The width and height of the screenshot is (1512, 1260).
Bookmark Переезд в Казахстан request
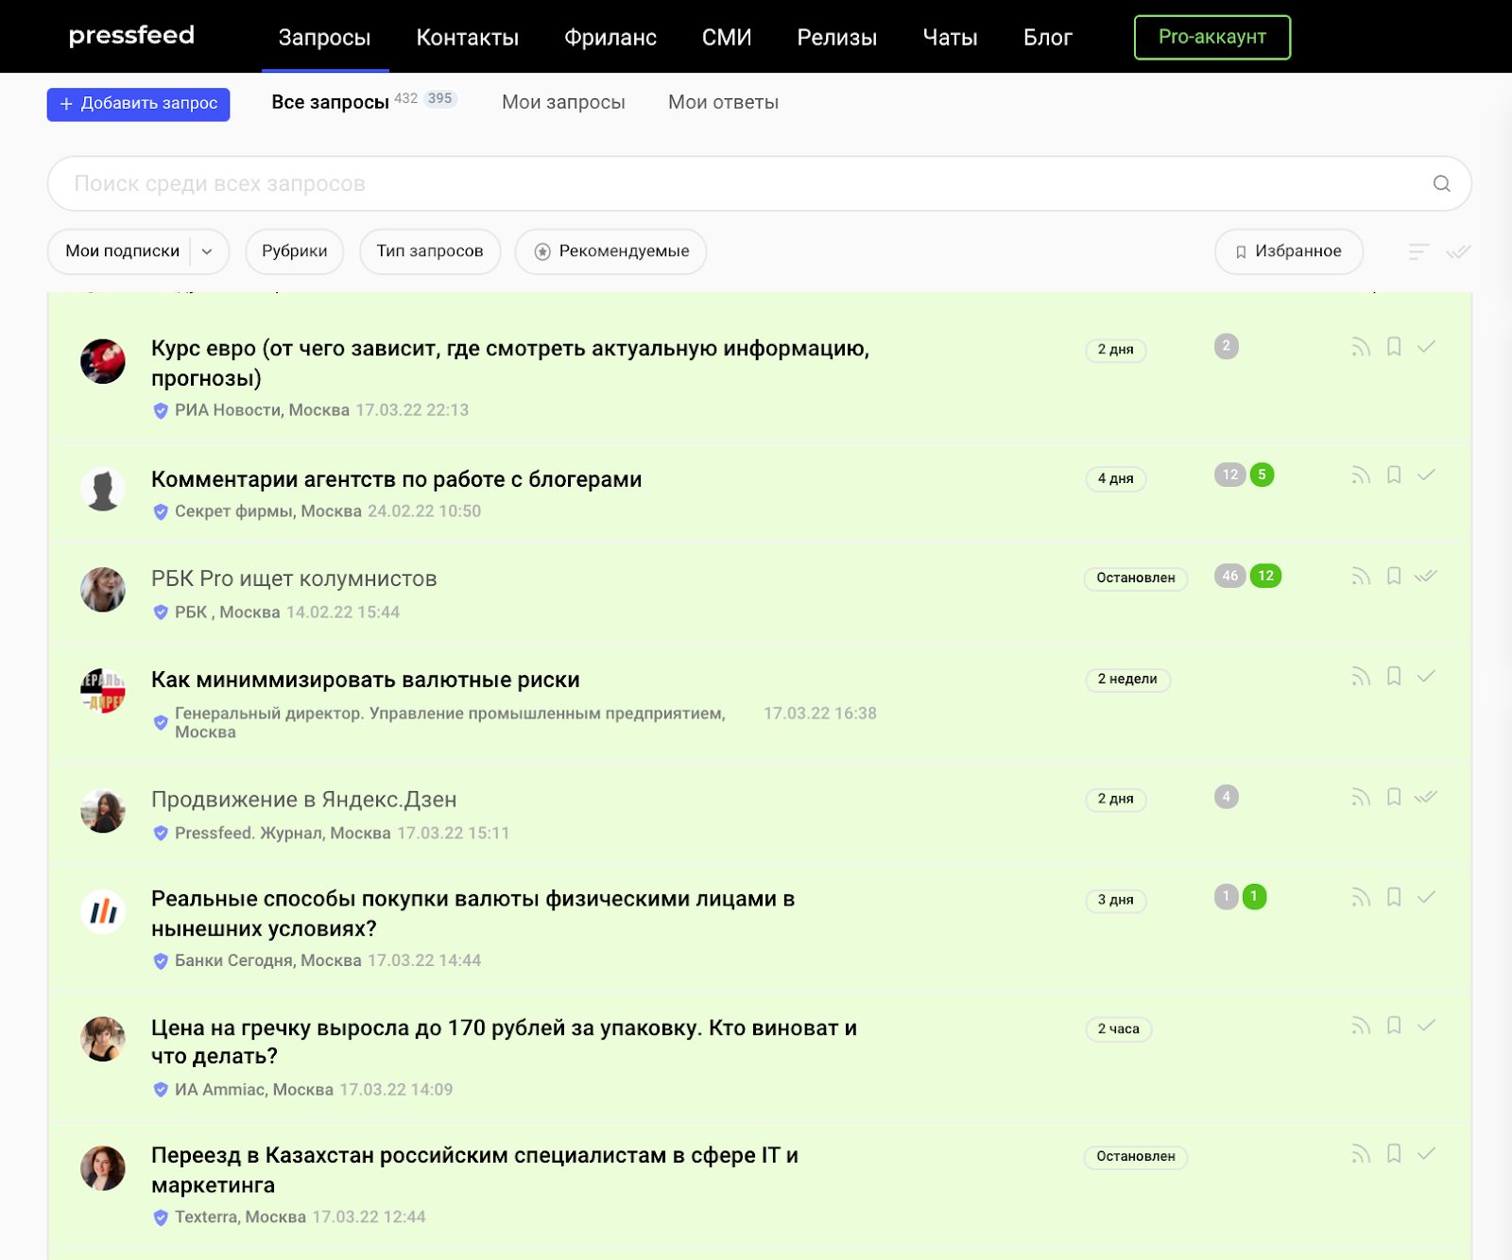coord(1394,1154)
